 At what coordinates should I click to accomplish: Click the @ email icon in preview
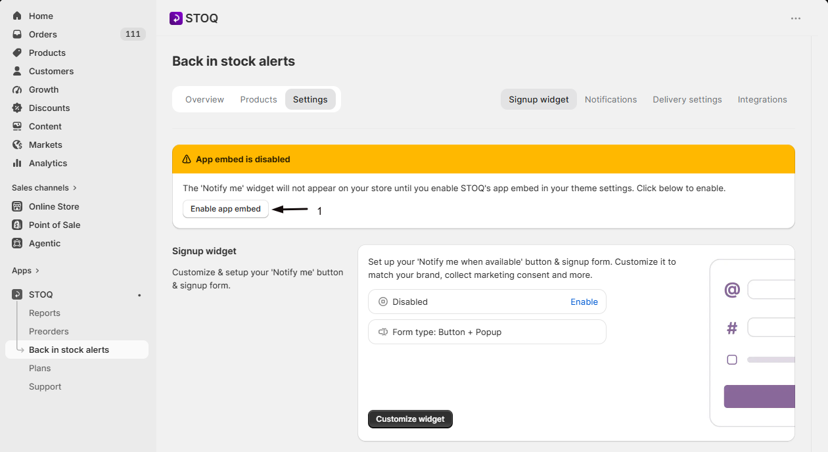click(732, 290)
